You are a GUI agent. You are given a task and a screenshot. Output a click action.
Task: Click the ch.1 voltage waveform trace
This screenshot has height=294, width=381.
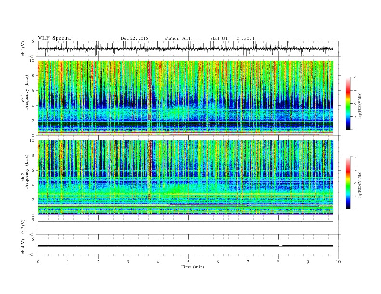(x=185, y=49)
